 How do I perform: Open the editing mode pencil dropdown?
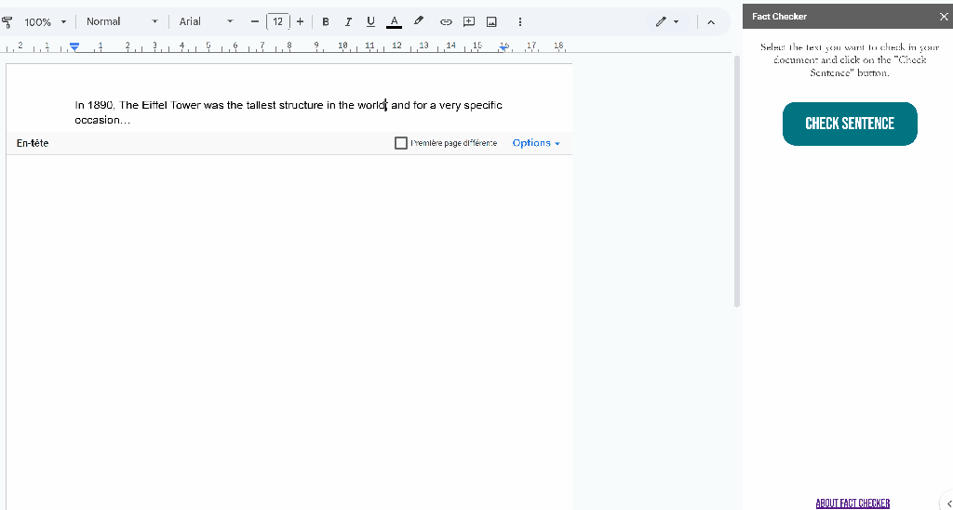click(x=666, y=21)
